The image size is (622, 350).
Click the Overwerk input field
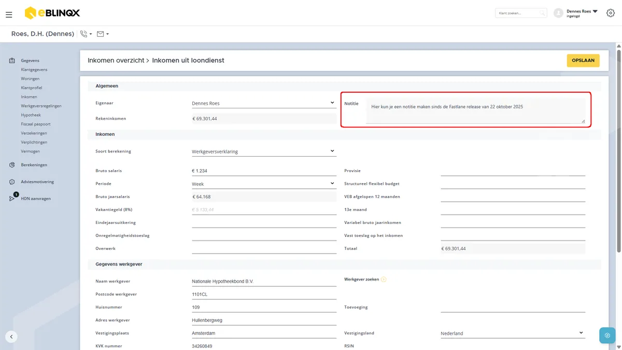(264, 248)
